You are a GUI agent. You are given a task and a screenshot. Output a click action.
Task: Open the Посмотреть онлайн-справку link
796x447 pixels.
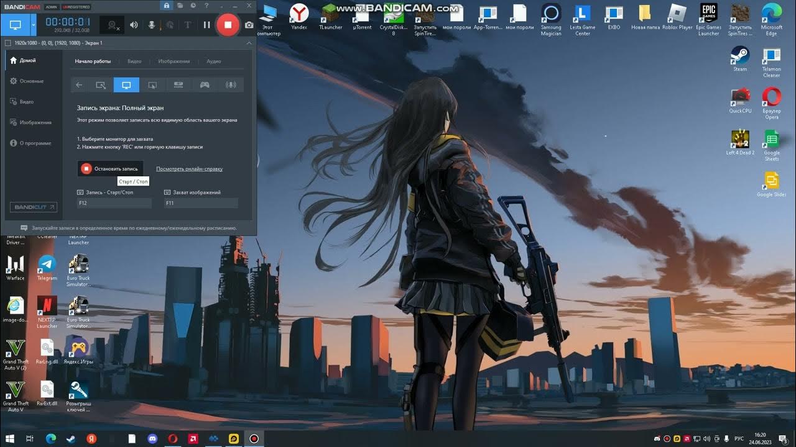(x=189, y=169)
